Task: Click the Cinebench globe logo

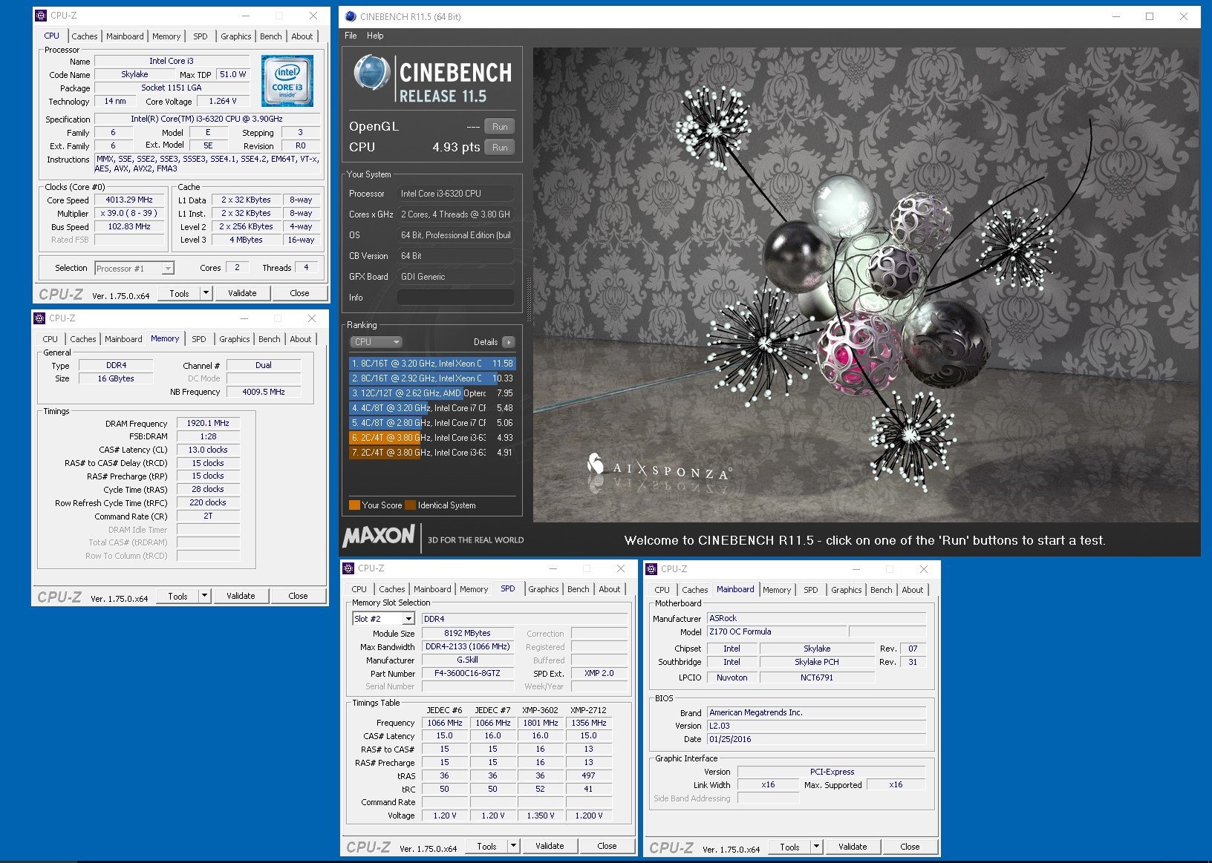Action: pyautogui.click(x=372, y=73)
